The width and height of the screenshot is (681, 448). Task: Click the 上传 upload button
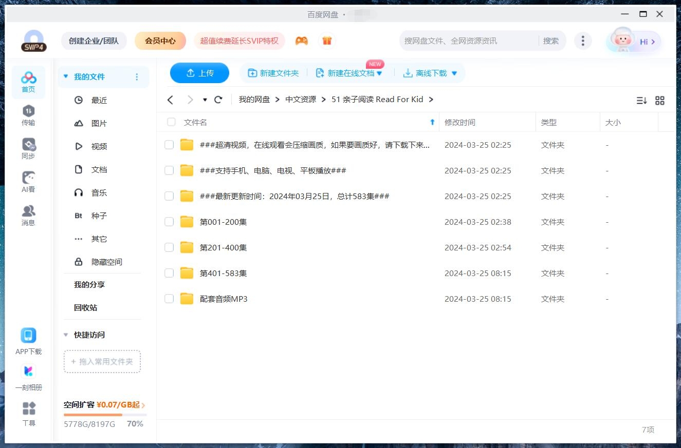(199, 73)
